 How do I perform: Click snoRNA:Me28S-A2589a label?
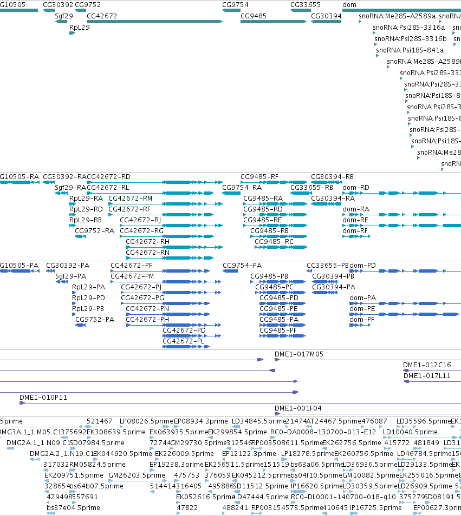pyautogui.click(x=397, y=16)
